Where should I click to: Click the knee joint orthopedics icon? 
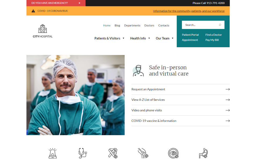click(143, 153)
